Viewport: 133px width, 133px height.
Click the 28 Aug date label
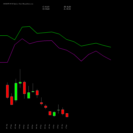[x=15, y=126]
